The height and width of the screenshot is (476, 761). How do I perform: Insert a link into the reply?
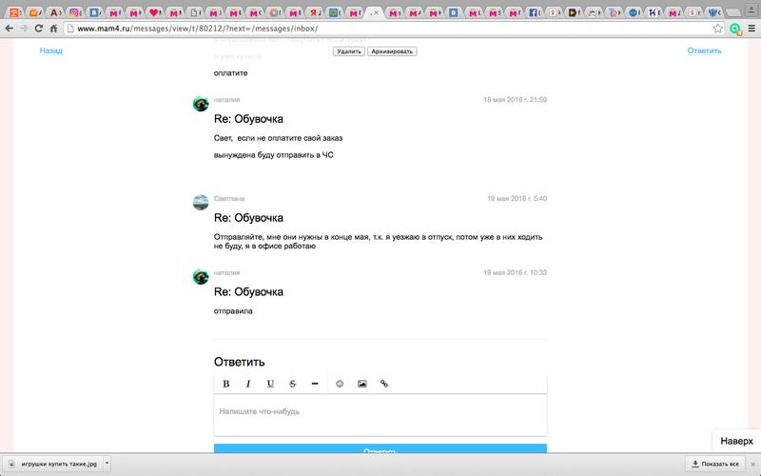(x=384, y=384)
